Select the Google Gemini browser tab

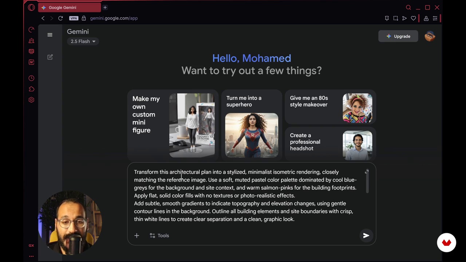[x=69, y=7]
